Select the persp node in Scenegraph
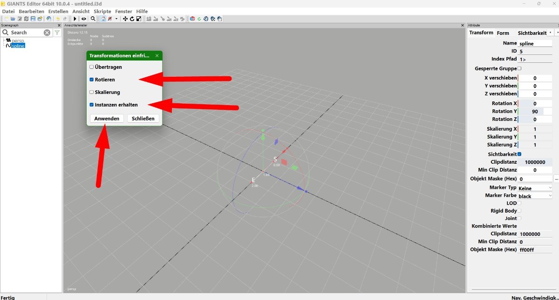Image resolution: width=559 pixels, height=300 pixels. pyautogui.click(x=18, y=41)
